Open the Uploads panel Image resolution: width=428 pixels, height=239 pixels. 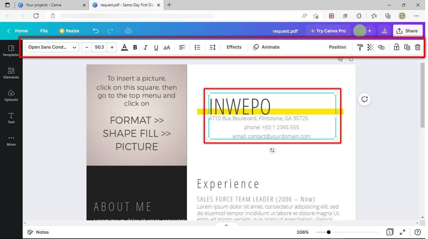coord(11,95)
